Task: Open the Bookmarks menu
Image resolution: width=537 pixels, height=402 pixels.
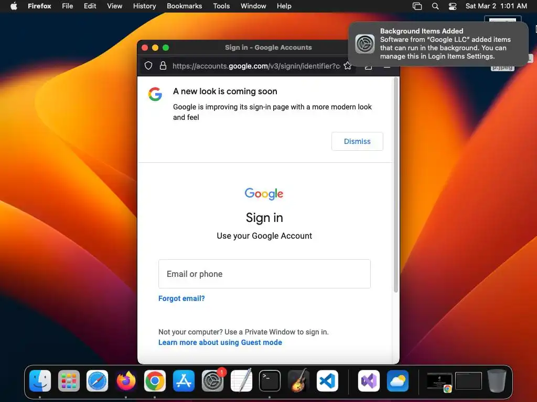Action: tap(184, 6)
